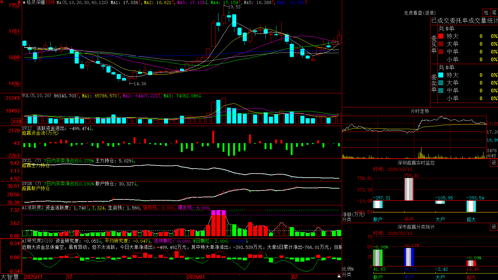Image resolution: width=498 pixels, height=280 pixels.
Task: Click the VOL(5,10,20) indicator label
Action: (x=36, y=96)
